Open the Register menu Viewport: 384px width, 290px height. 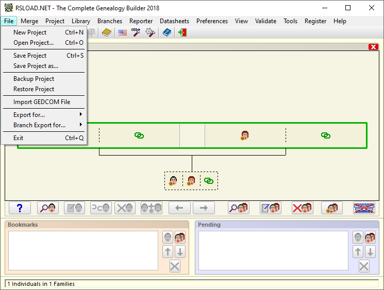[x=315, y=21]
